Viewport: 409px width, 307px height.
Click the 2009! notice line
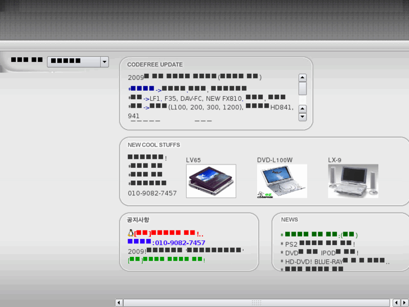(186, 251)
